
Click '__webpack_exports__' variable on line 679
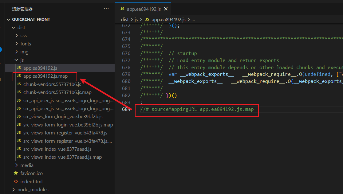pyautogui.click(x=207, y=74)
